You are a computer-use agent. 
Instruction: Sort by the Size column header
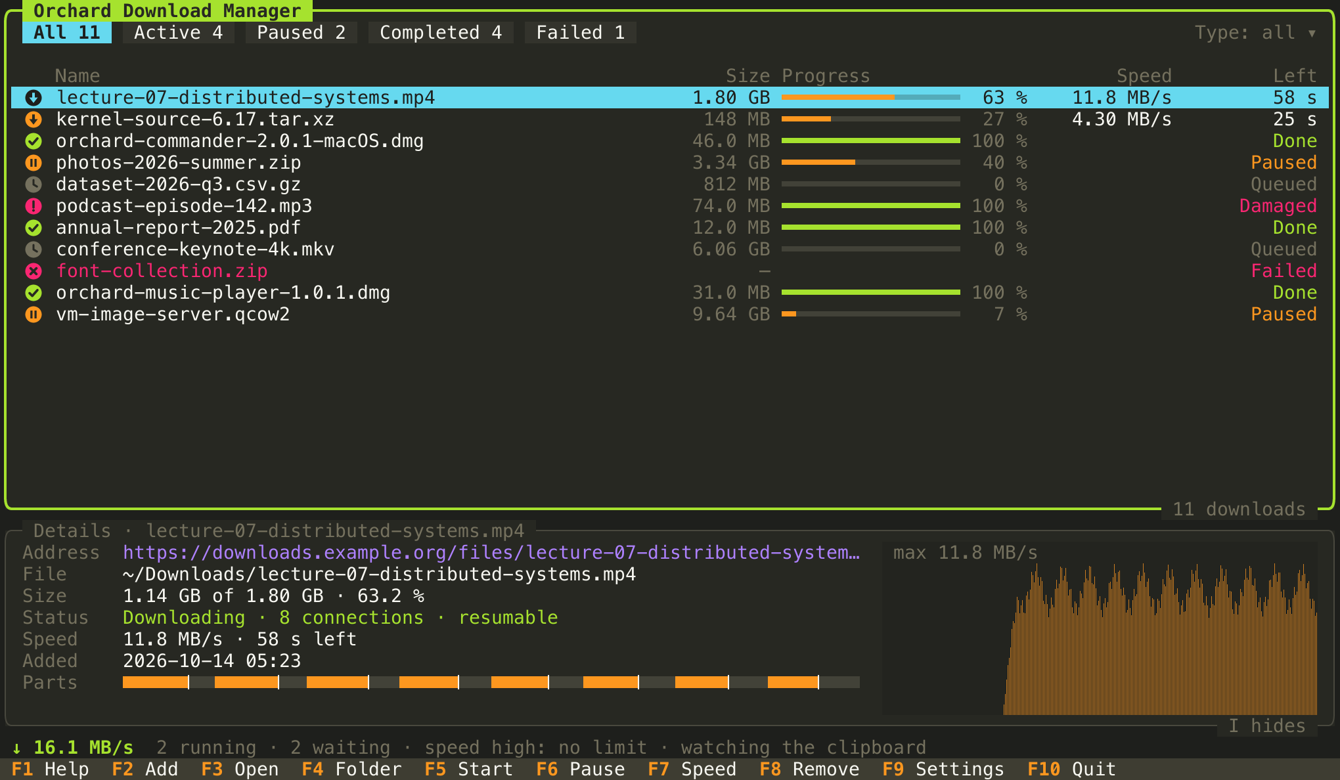pyautogui.click(x=748, y=76)
